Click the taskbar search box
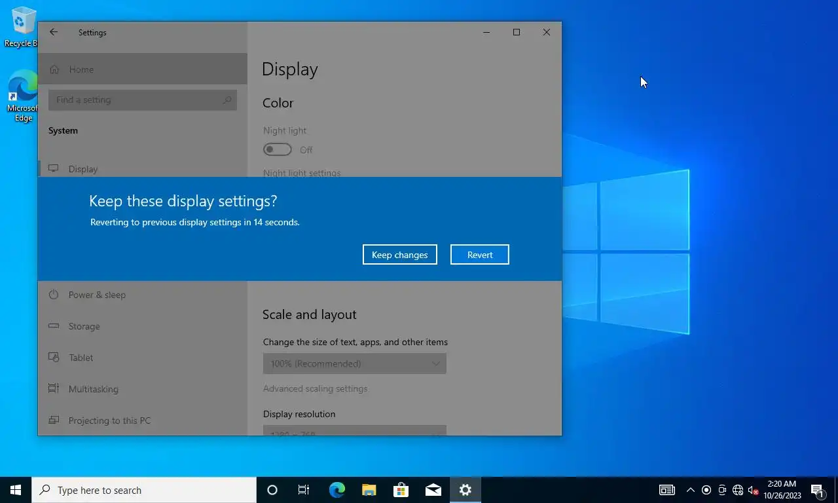The height and width of the screenshot is (503, 838). click(144, 490)
